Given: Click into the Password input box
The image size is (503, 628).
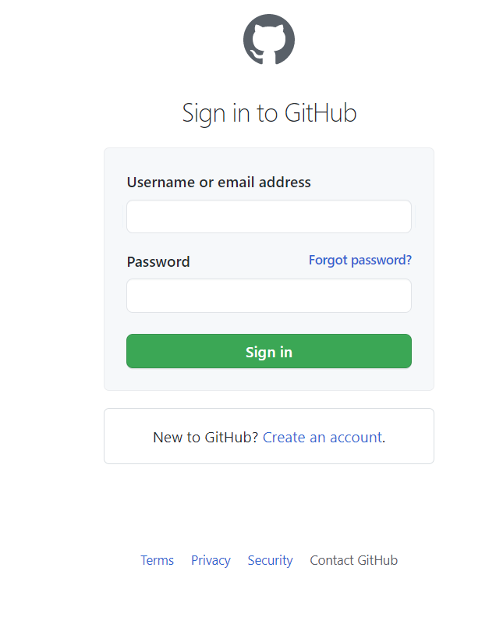Looking at the screenshot, I should [x=269, y=296].
